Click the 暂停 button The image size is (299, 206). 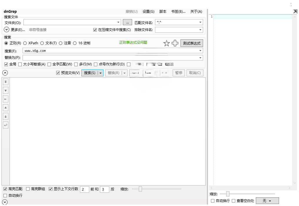pos(179,73)
